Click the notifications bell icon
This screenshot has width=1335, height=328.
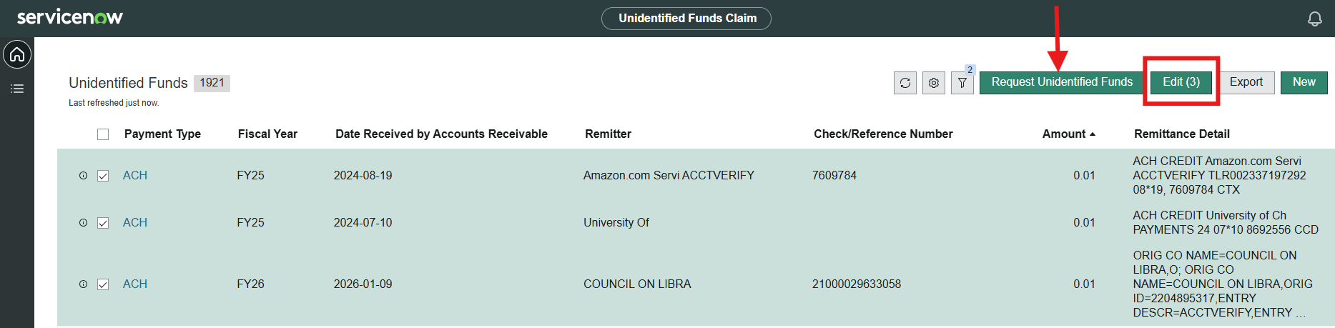[1314, 19]
